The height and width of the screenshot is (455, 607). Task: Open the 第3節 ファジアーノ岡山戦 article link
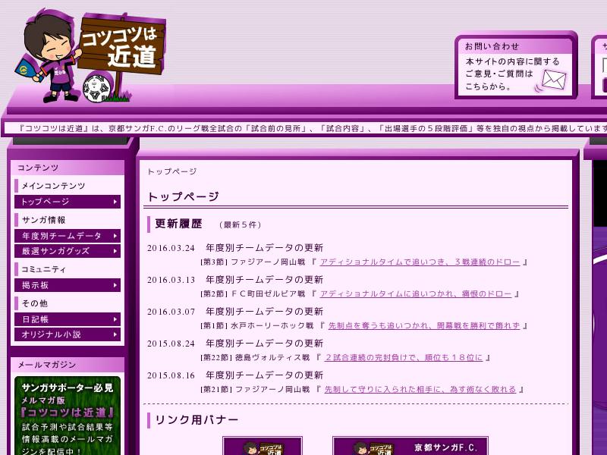[420, 262]
